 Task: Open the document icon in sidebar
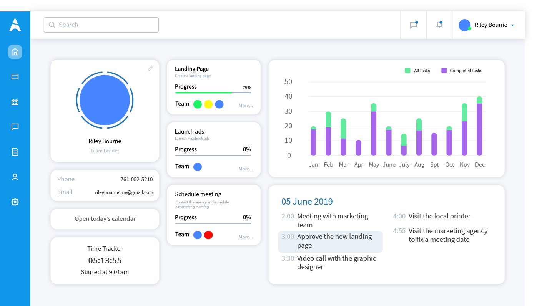(x=15, y=152)
